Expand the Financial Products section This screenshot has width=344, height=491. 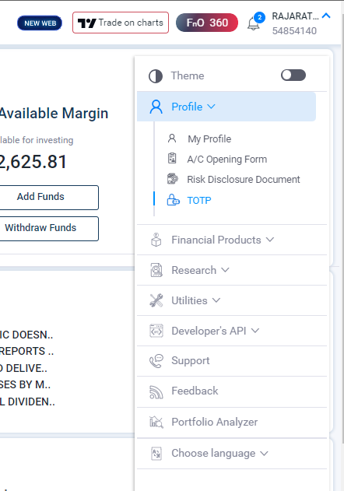coord(232,240)
